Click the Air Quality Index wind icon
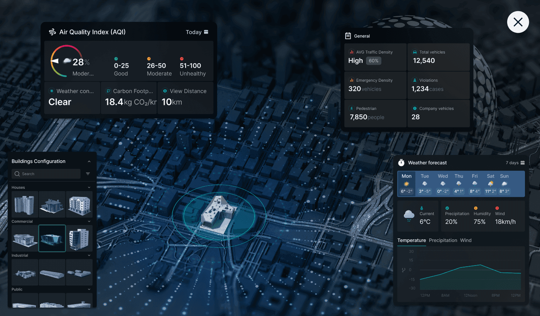Image resolution: width=540 pixels, height=316 pixels. pyautogui.click(x=52, y=32)
